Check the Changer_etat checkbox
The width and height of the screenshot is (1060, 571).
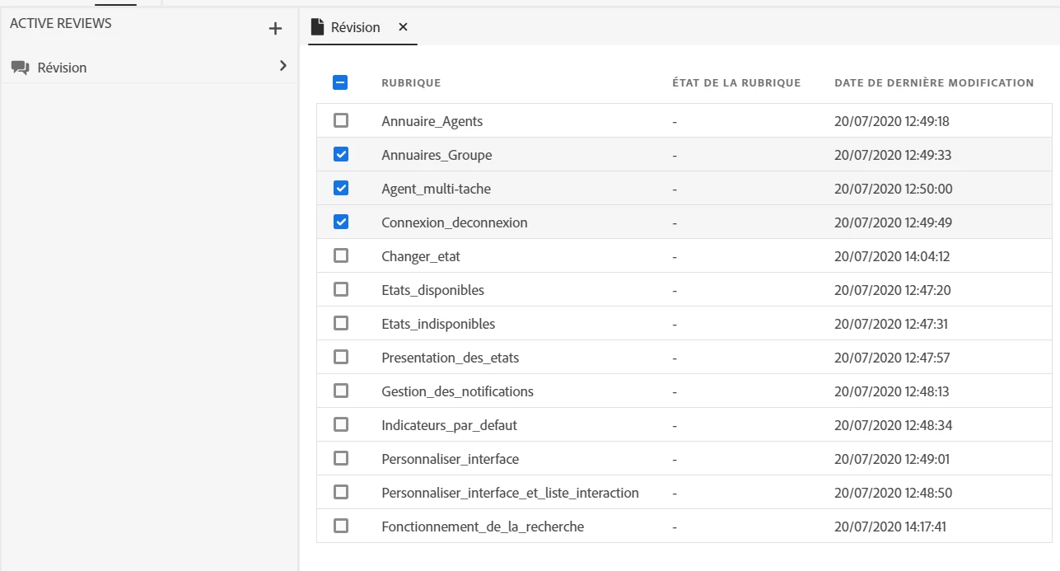[x=341, y=256]
